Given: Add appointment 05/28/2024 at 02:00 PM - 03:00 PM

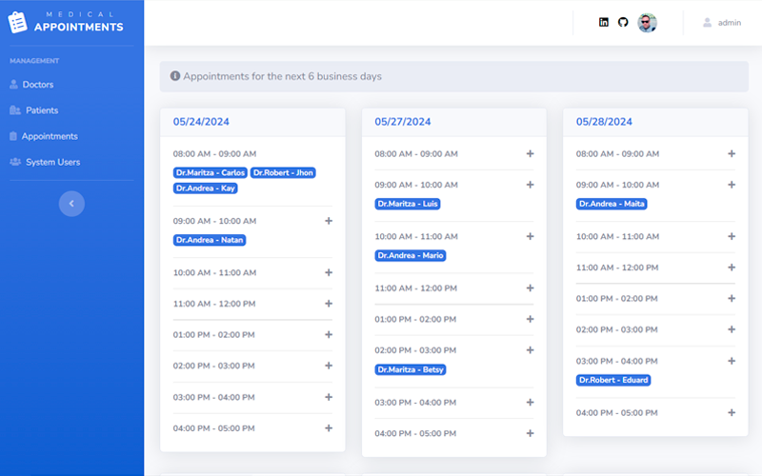Looking at the screenshot, I should click(732, 329).
